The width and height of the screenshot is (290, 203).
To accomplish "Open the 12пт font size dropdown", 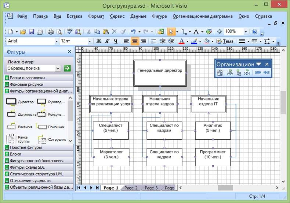I will pyautogui.click(x=90, y=41).
